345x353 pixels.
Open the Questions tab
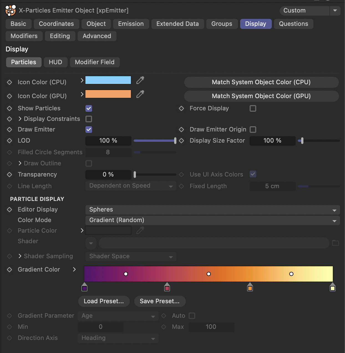click(293, 24)
